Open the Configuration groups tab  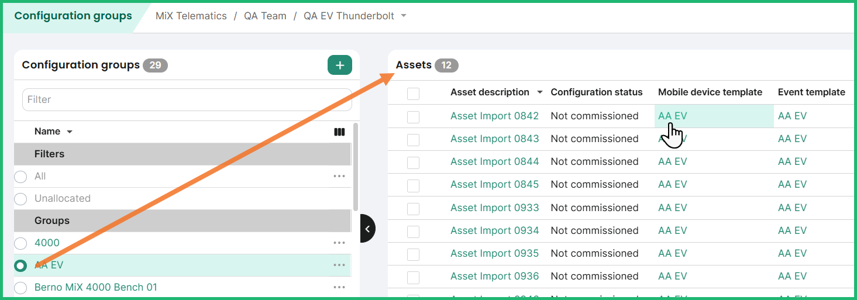coord(73,16)
